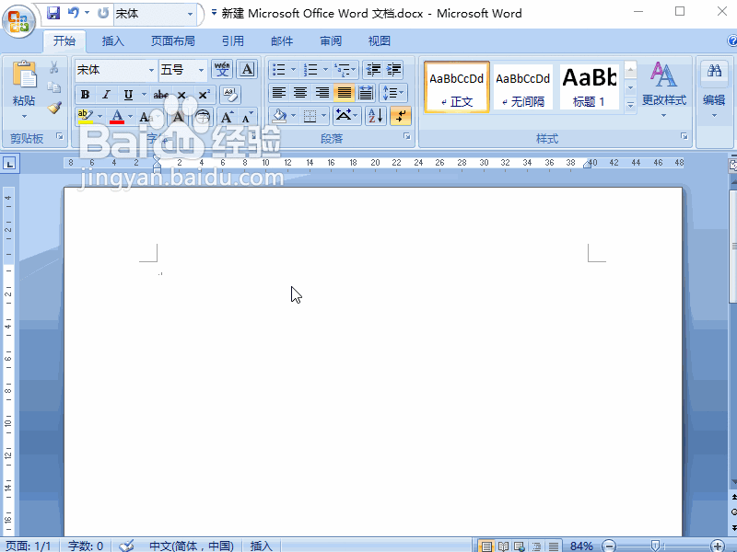737x552 pixels.
Task: Open font size (五号) dropdown
Action: 201,71
